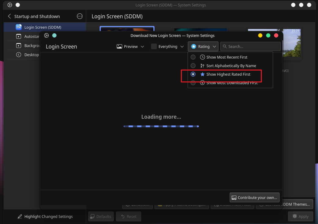Viewport: 318px width, 224px height.
Task: Minimize the download dialog with yellow button
Action: [x=260, y=35]
